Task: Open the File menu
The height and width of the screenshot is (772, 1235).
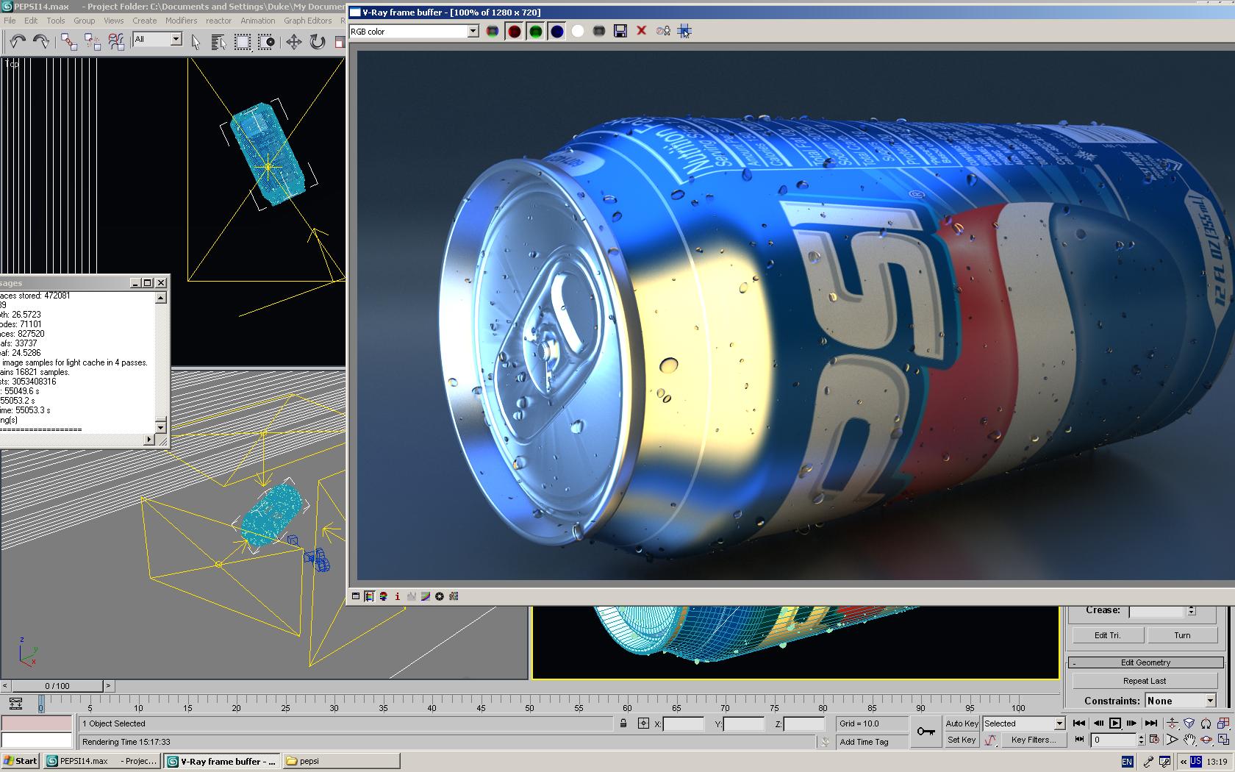Action: point(10,21)
